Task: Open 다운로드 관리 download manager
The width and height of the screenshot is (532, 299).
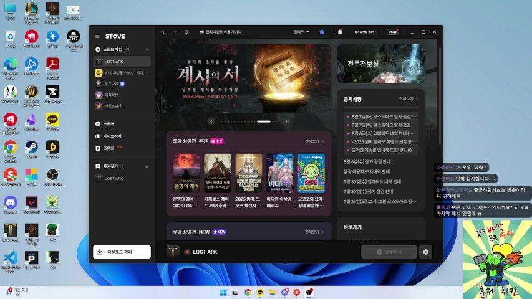Action: click(122, 252)
